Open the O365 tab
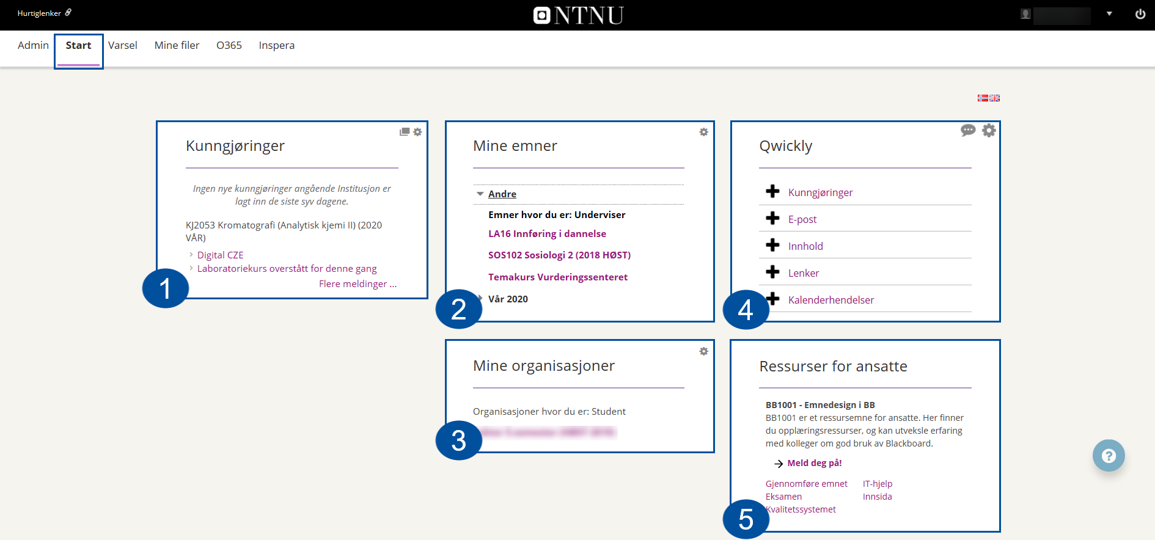Image resolution: width=1155 pixels, height=540 pixels. 229,45
